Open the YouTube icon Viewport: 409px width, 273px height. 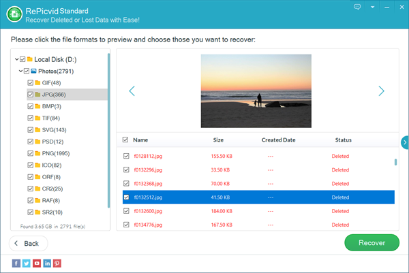pyautogui.click(x=37, y=263)
